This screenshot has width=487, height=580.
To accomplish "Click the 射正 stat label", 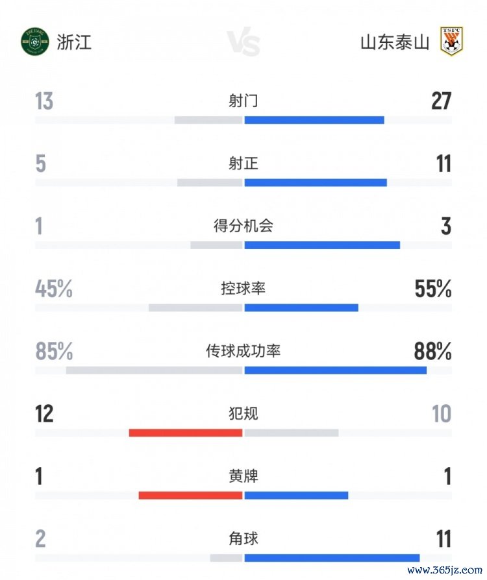I will tap(243, 163).
